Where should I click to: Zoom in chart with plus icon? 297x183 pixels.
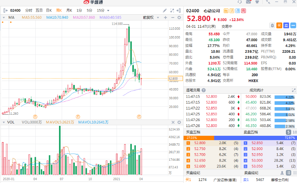point(166,17)
